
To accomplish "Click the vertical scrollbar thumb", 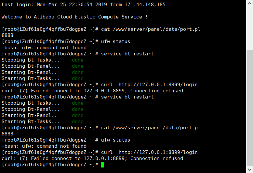I will click(249, 108).
